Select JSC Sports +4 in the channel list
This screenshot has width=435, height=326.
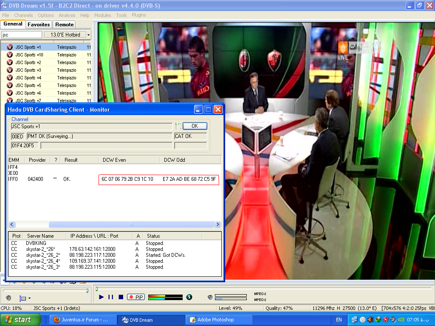click(46, 78)
